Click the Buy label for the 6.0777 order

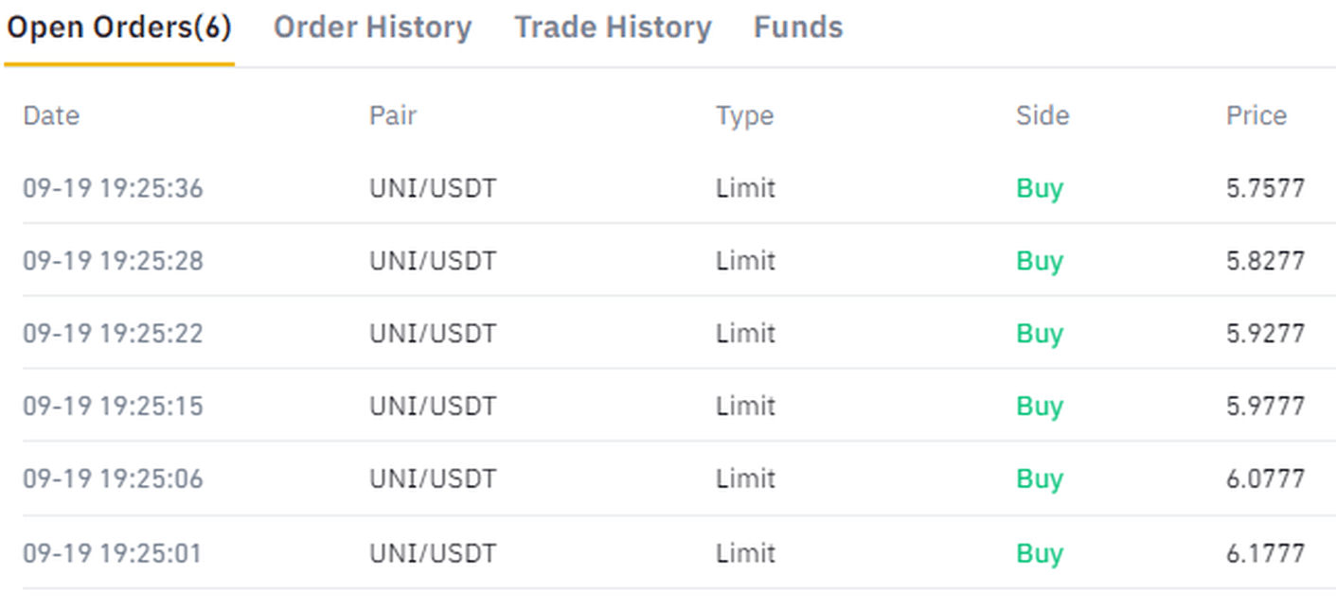(1040, 479)
